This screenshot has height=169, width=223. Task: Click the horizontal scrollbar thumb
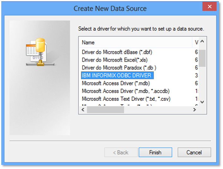(105, 110)
